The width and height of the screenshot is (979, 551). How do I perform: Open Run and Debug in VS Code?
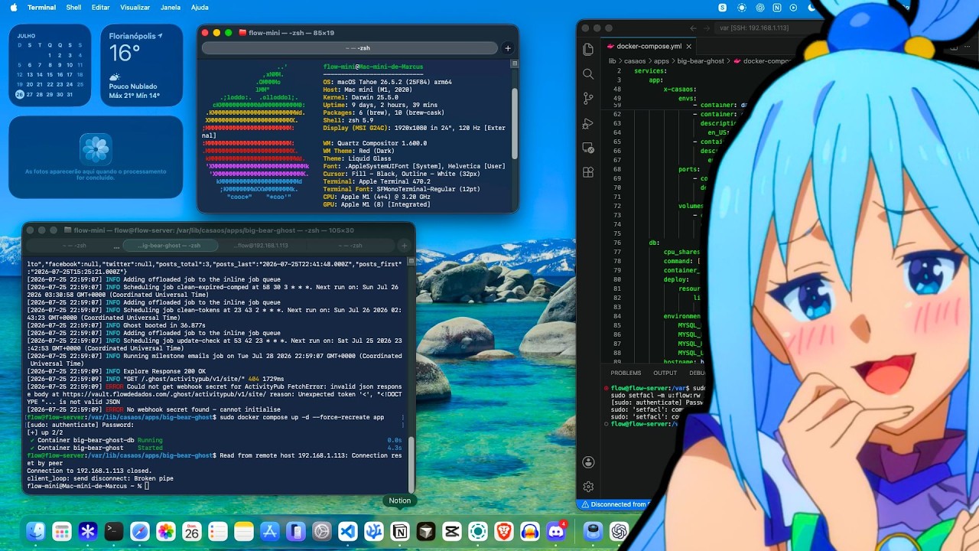(x=588, y=123)
